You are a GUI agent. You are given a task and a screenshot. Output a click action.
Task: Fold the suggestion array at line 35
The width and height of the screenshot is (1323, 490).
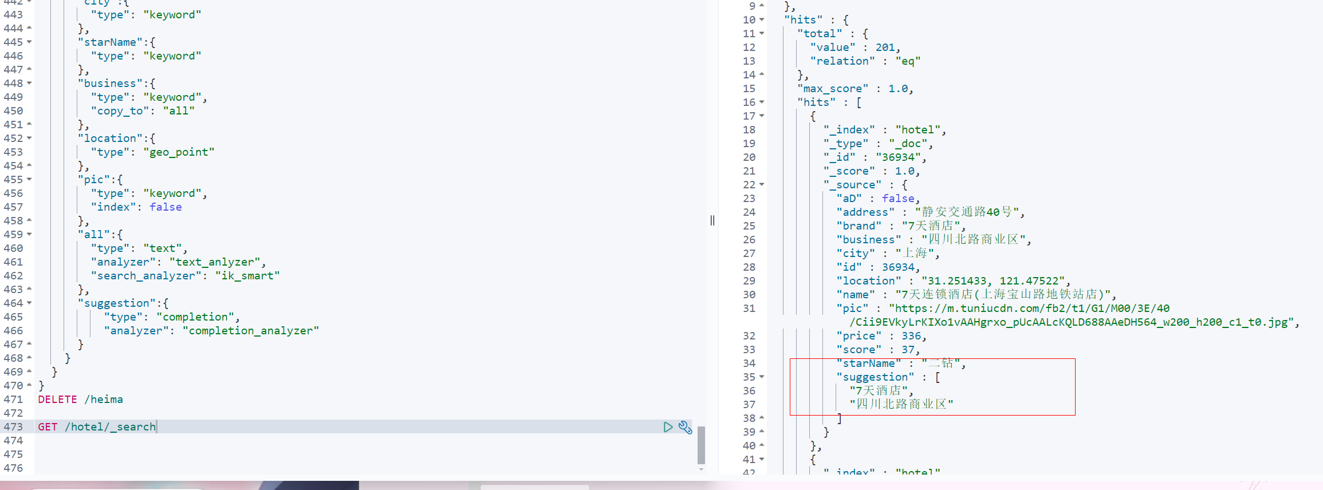762,377
